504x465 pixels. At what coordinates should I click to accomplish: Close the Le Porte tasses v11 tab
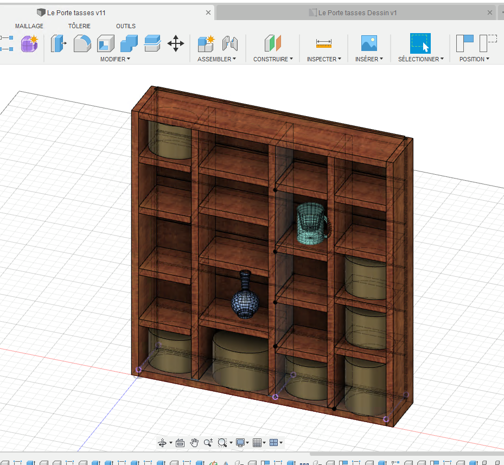tap(207, 12)
